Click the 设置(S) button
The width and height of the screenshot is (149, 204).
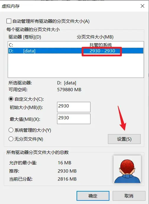pyautogui.click(x=124, y=139)
